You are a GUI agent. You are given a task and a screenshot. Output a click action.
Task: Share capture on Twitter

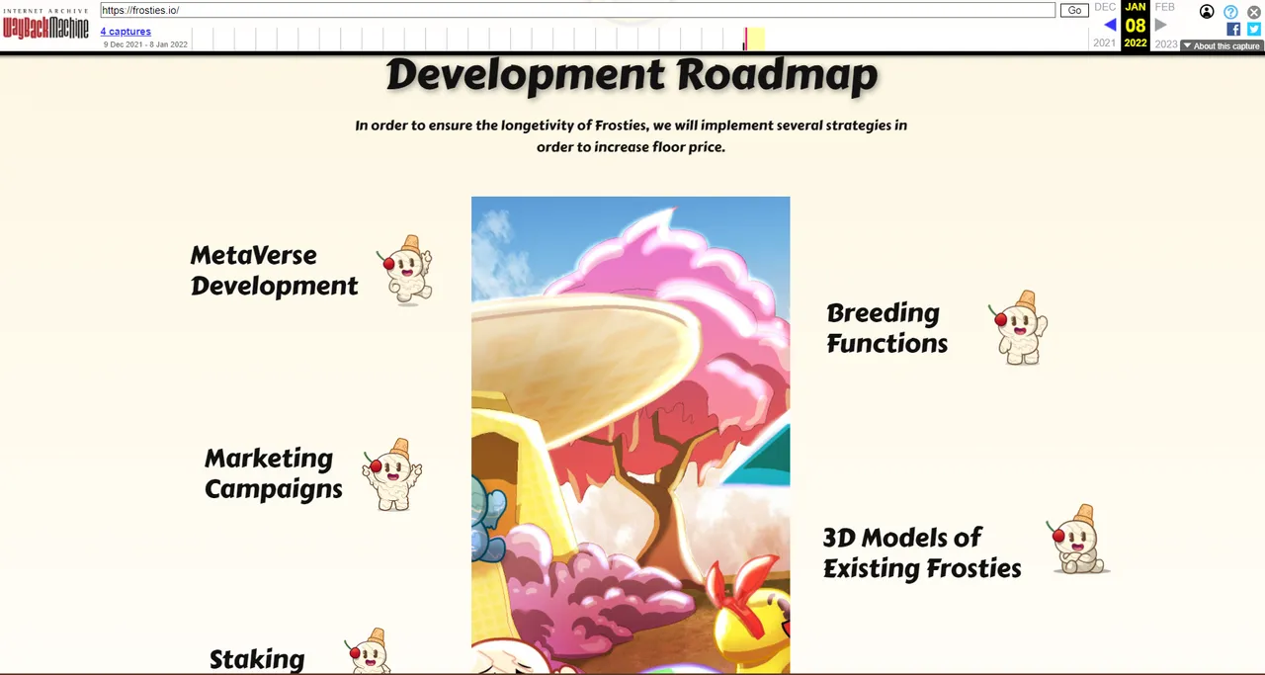(x=1254, y=29)
